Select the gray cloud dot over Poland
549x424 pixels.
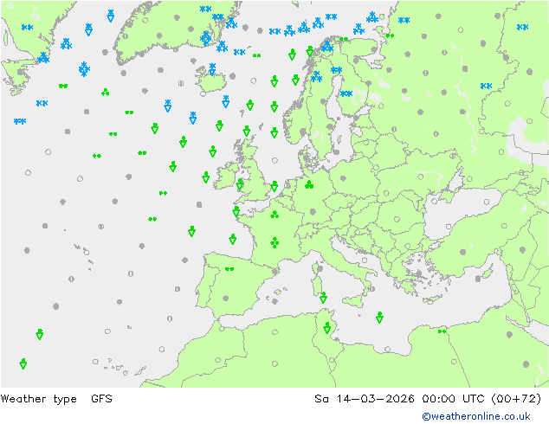click(x=343, y=178)
